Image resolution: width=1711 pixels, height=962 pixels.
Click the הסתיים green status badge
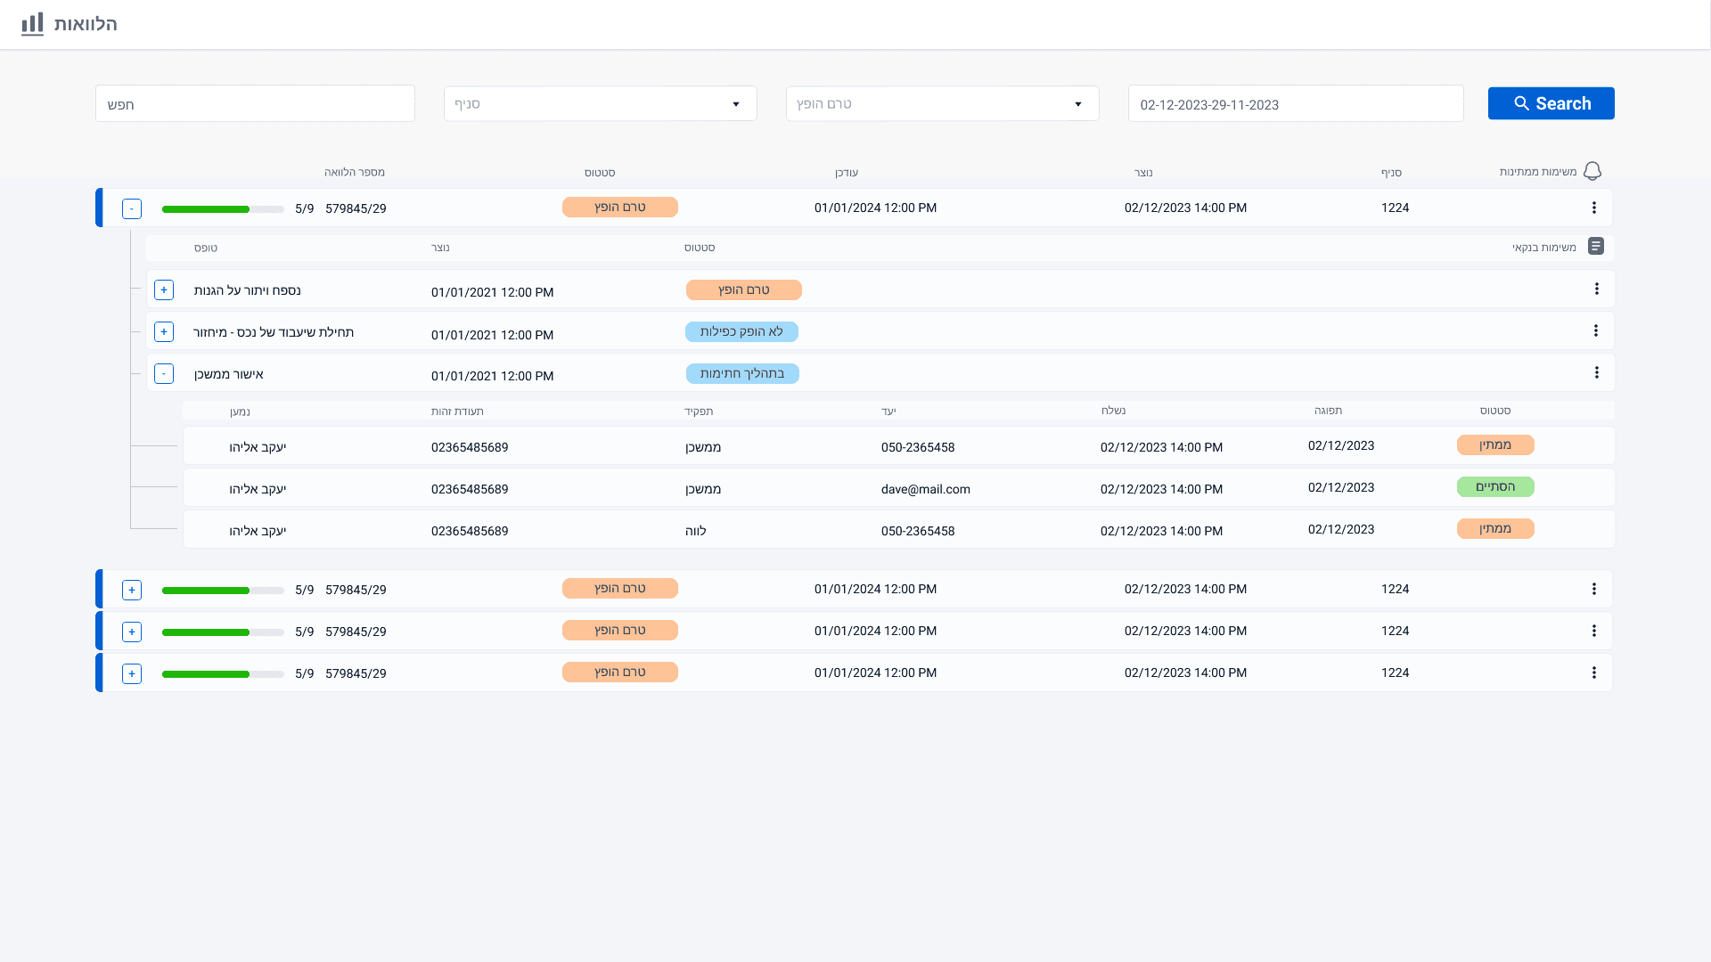1494,487
